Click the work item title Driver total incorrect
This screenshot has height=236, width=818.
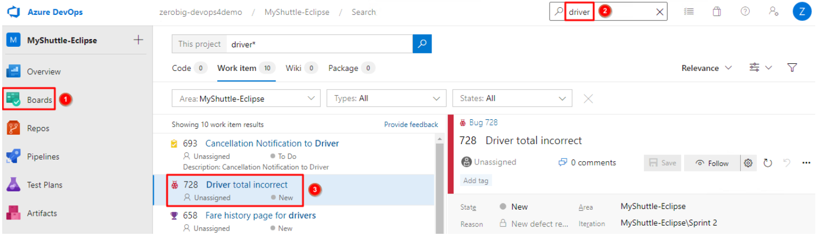[534, 141]
